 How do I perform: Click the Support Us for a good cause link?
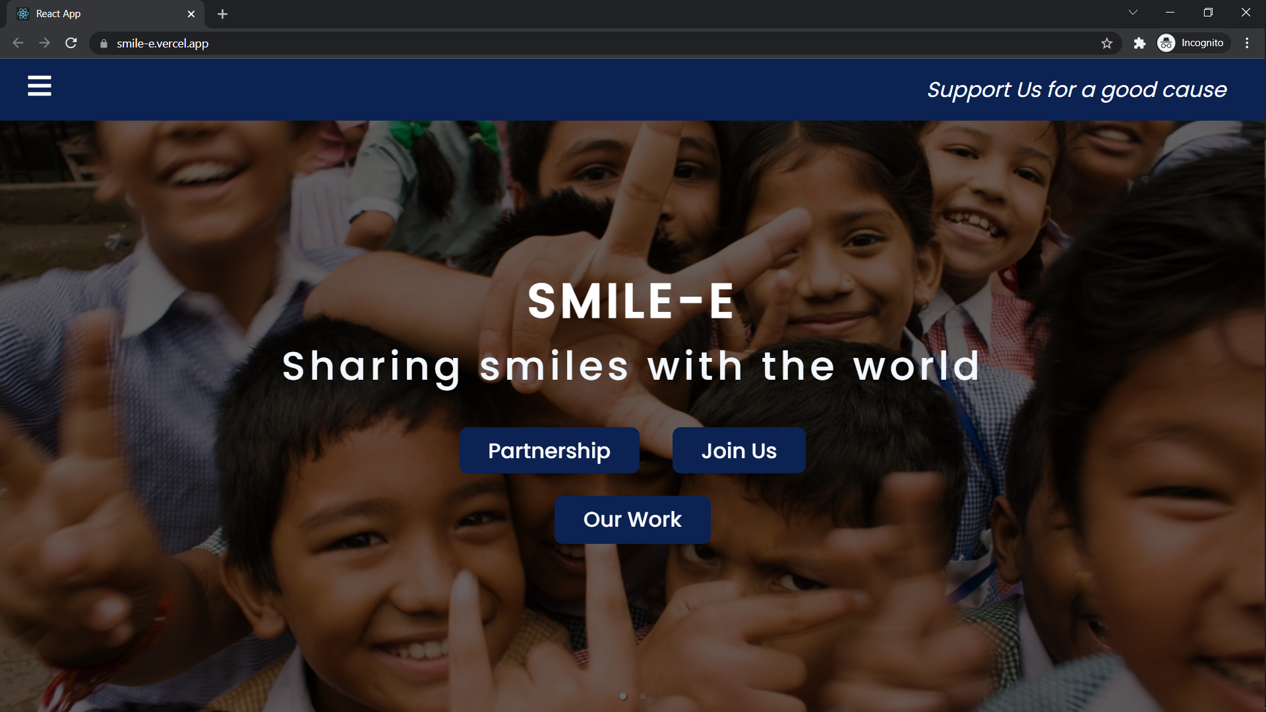(1077, 90)
